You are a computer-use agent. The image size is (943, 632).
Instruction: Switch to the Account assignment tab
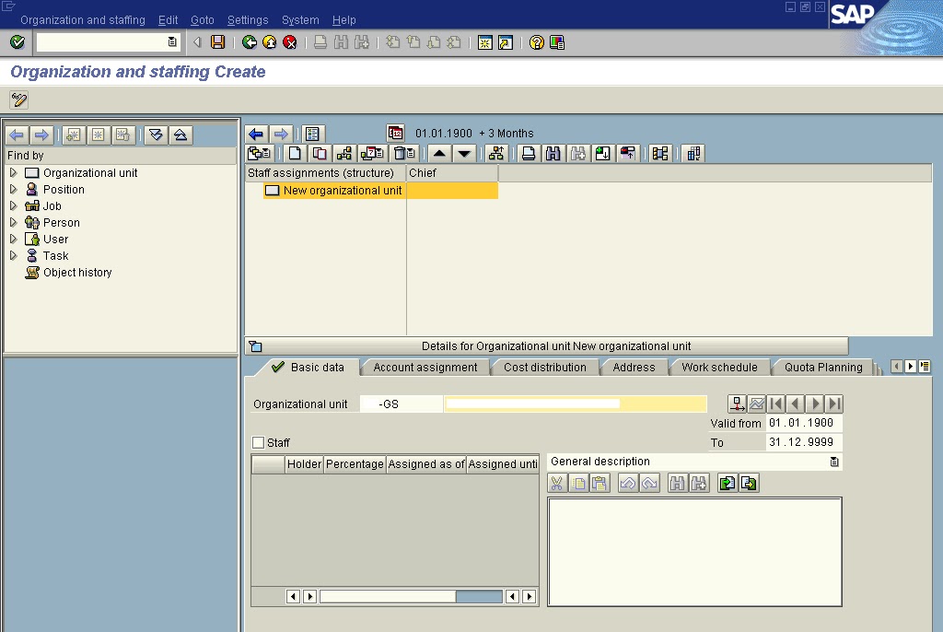tap(425, 368)
